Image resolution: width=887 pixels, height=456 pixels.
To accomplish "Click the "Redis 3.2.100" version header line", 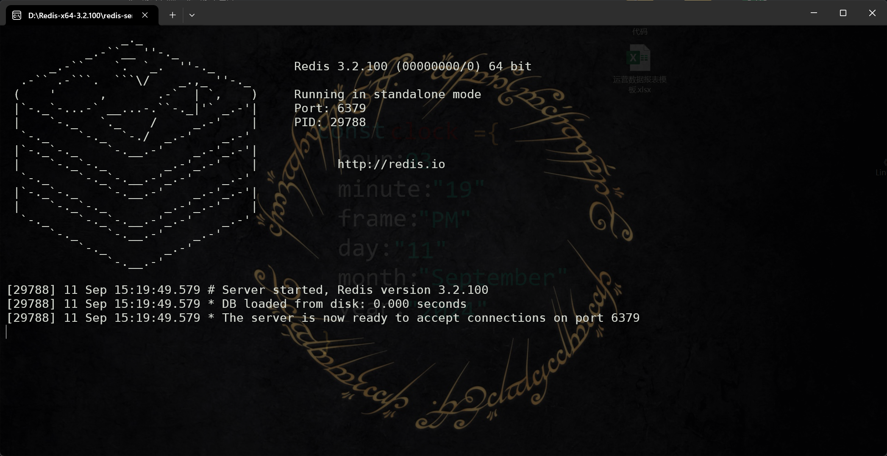I will 412,66.
